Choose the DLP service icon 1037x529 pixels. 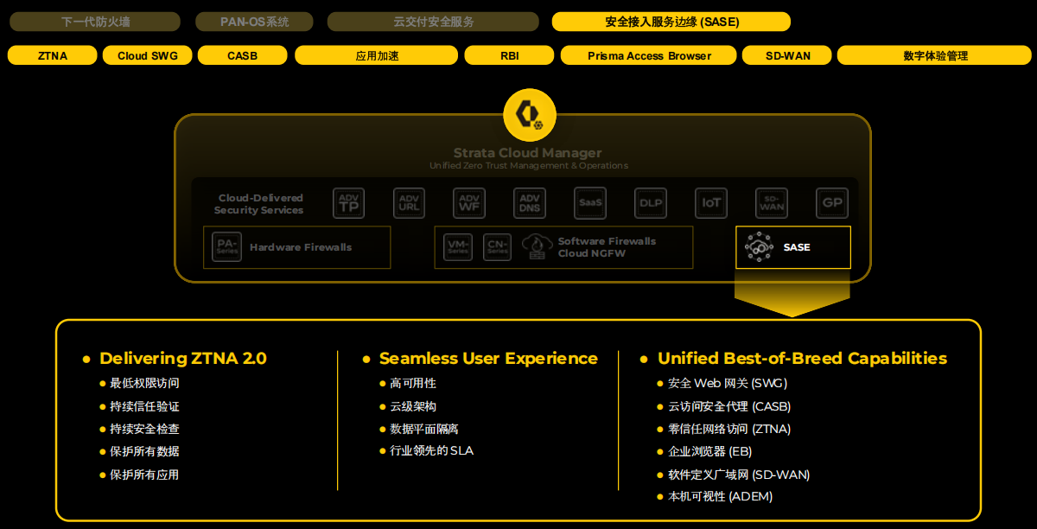pos(651,203)
